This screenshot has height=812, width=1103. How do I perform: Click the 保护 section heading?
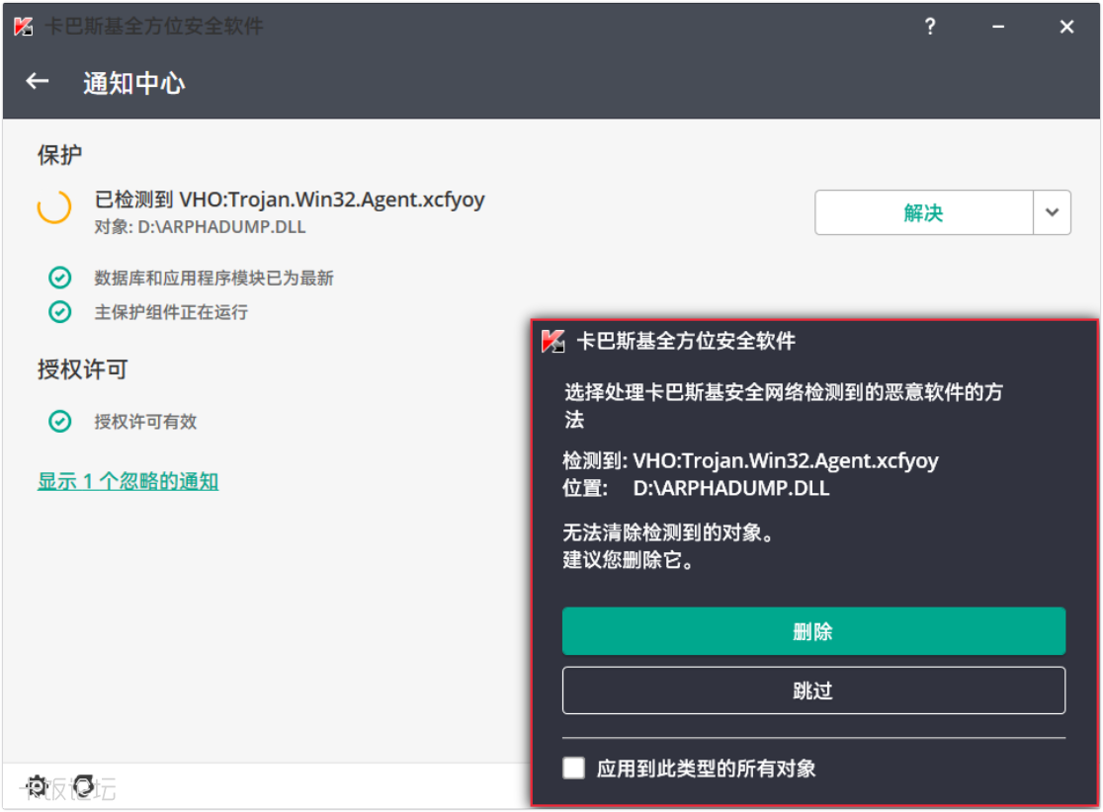(x=59, y=155)
